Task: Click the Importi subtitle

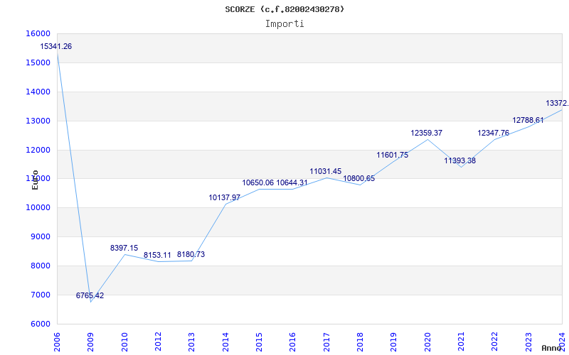Action: 284,23
